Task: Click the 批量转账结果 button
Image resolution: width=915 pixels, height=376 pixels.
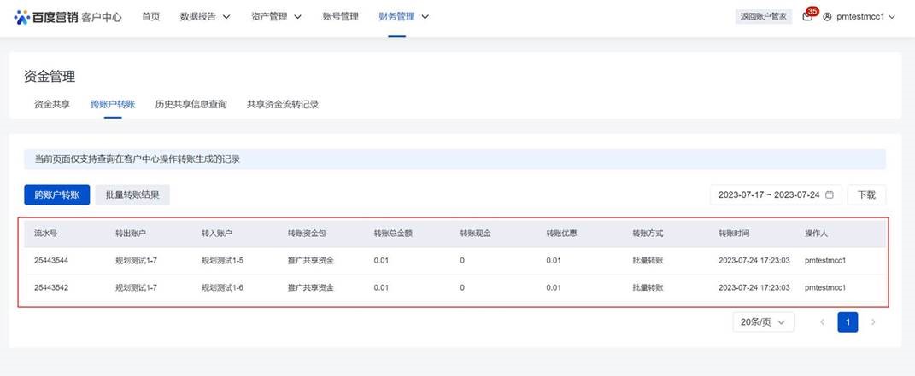Action: click(x=132, y=194)
